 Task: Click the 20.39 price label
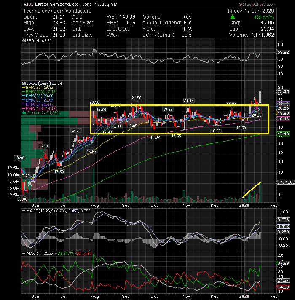[257, 115]
